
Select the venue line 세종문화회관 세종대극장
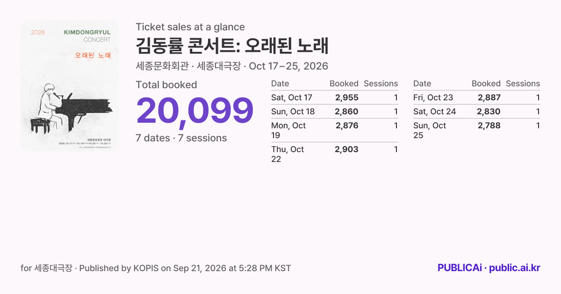coord(232,66)
